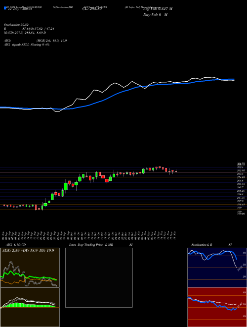
Task: Open the ADX indicator chart with green line
Action: [30, 268]
